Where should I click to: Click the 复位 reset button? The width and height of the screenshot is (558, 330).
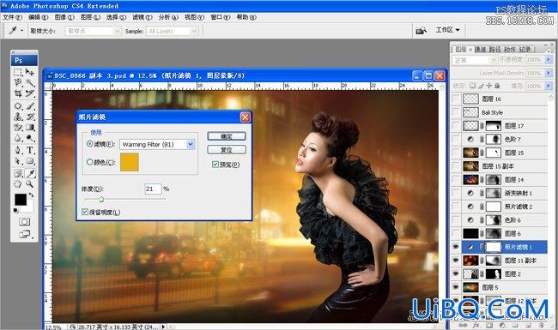click(227, 149)
